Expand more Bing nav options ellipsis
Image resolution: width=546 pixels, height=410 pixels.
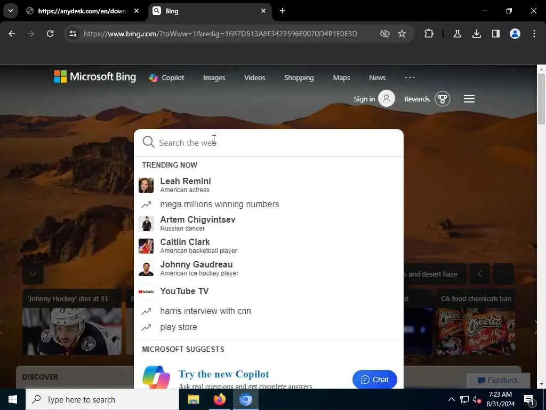(x=410, y=77)
